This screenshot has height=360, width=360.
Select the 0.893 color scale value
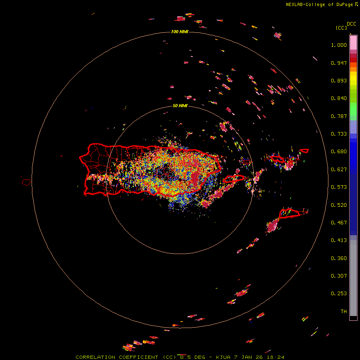(339, 80)
